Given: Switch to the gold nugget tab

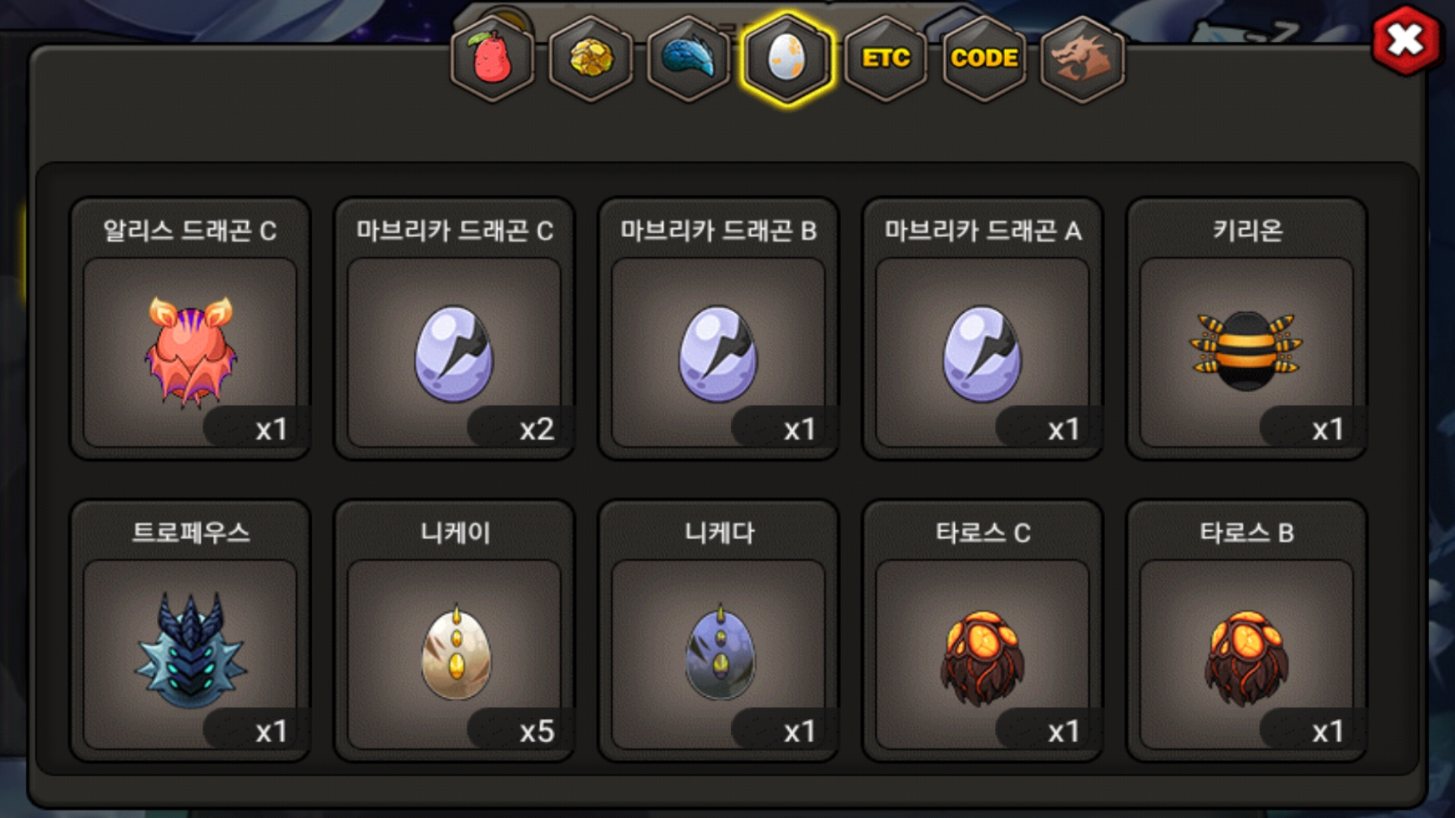Looking at the screenshot, I should click(x=591, y=58).
